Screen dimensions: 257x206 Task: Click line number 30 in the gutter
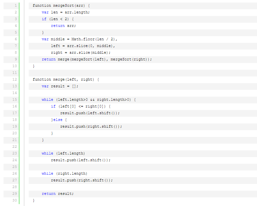[x=14, y=200]
